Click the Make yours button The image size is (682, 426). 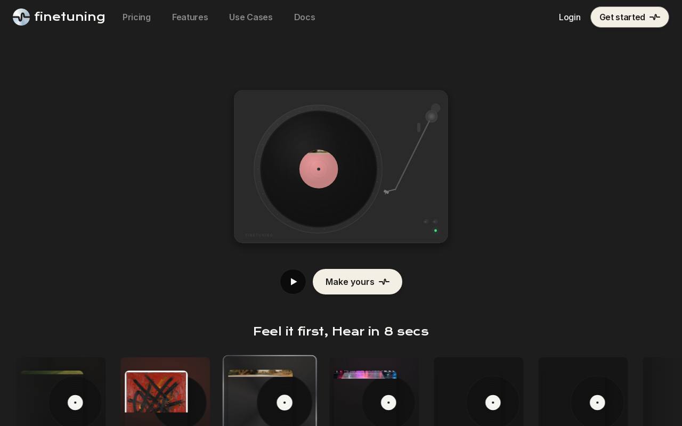click(358, 282)
